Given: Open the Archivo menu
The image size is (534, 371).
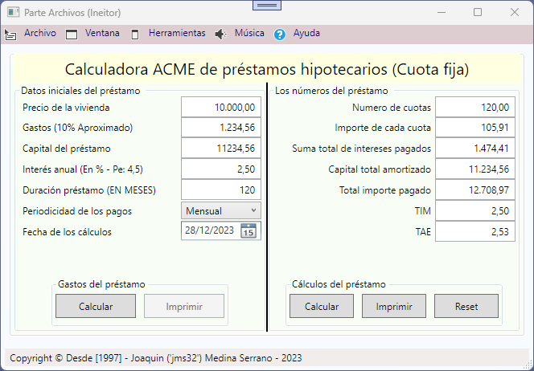Looking at the screenshot, I should [x=40, y=33].
